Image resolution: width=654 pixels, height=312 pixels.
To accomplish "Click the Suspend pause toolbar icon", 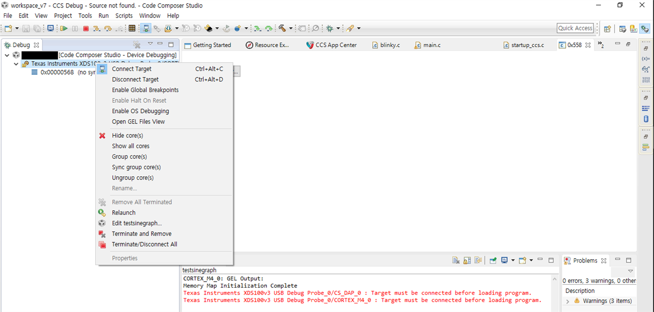I will click(75, 28).
